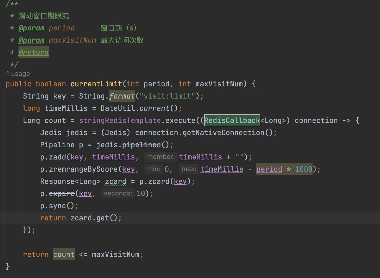The image size is (380, 278).
Task: Click the '1 usage' code lens hint
Action: pos(18,74)
